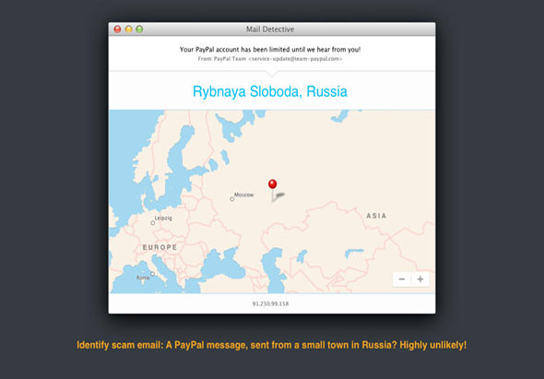Select the Rybnaya Sloboda, Russia location heading
The width and height of the screenshot is (544, 379).
pyautogui.click(x=270, y=91)
